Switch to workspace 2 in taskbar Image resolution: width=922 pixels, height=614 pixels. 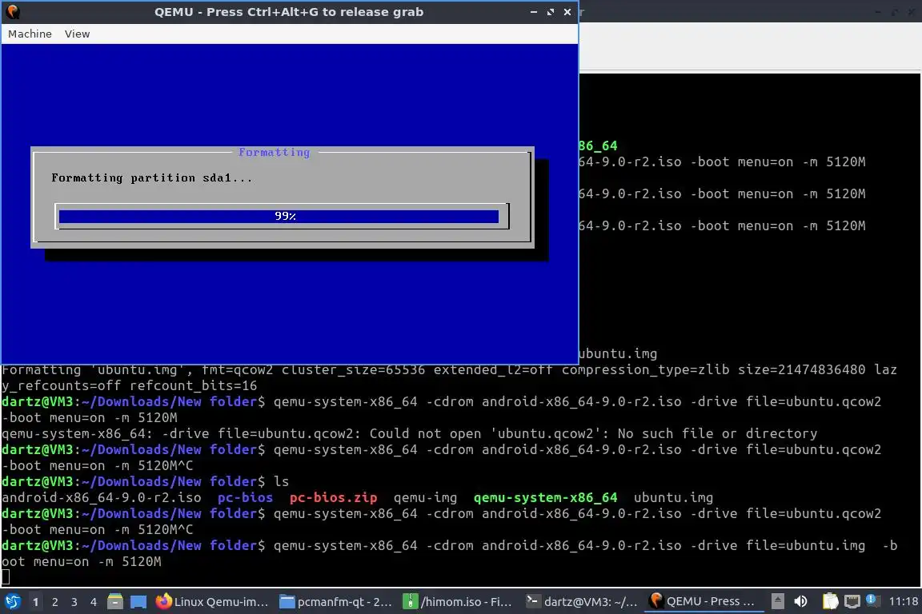pyautogui.click(x=54, y=602)
